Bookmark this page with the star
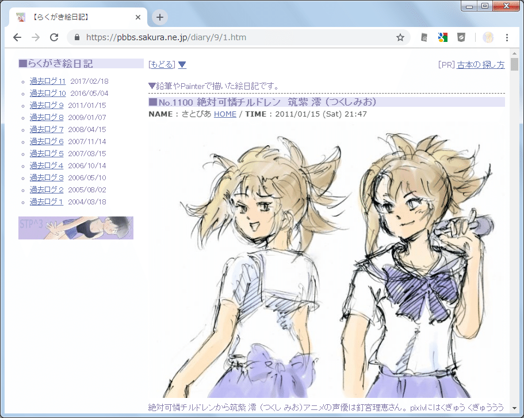524x418 pixels. [x=400, y=37]
